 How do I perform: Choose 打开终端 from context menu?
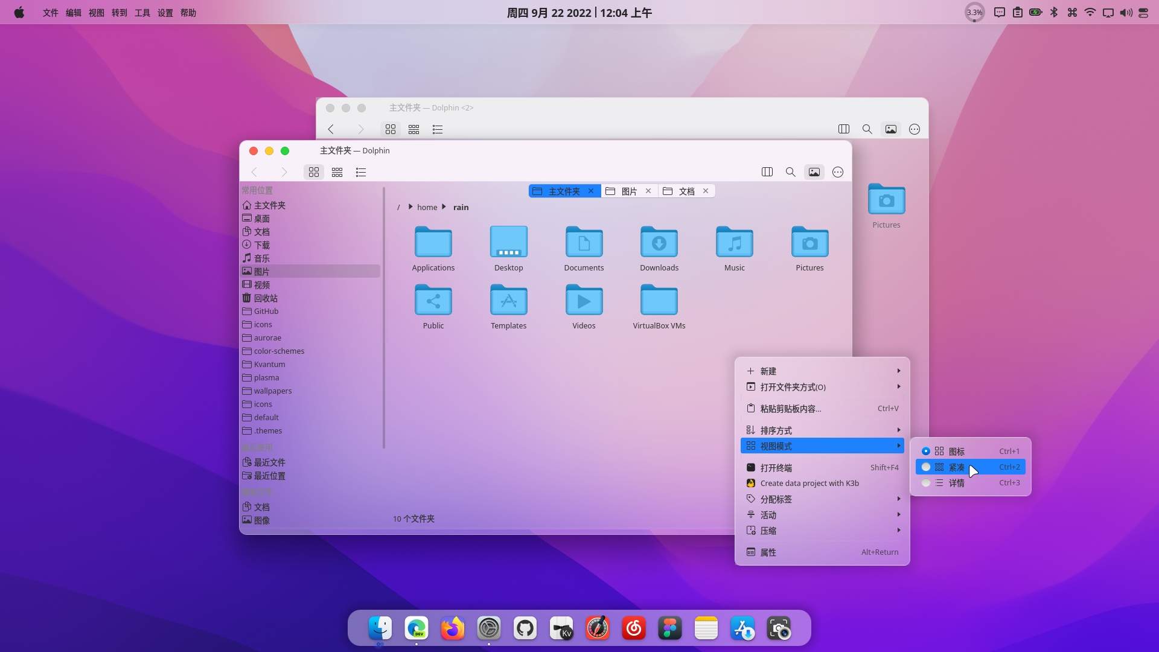822,468
